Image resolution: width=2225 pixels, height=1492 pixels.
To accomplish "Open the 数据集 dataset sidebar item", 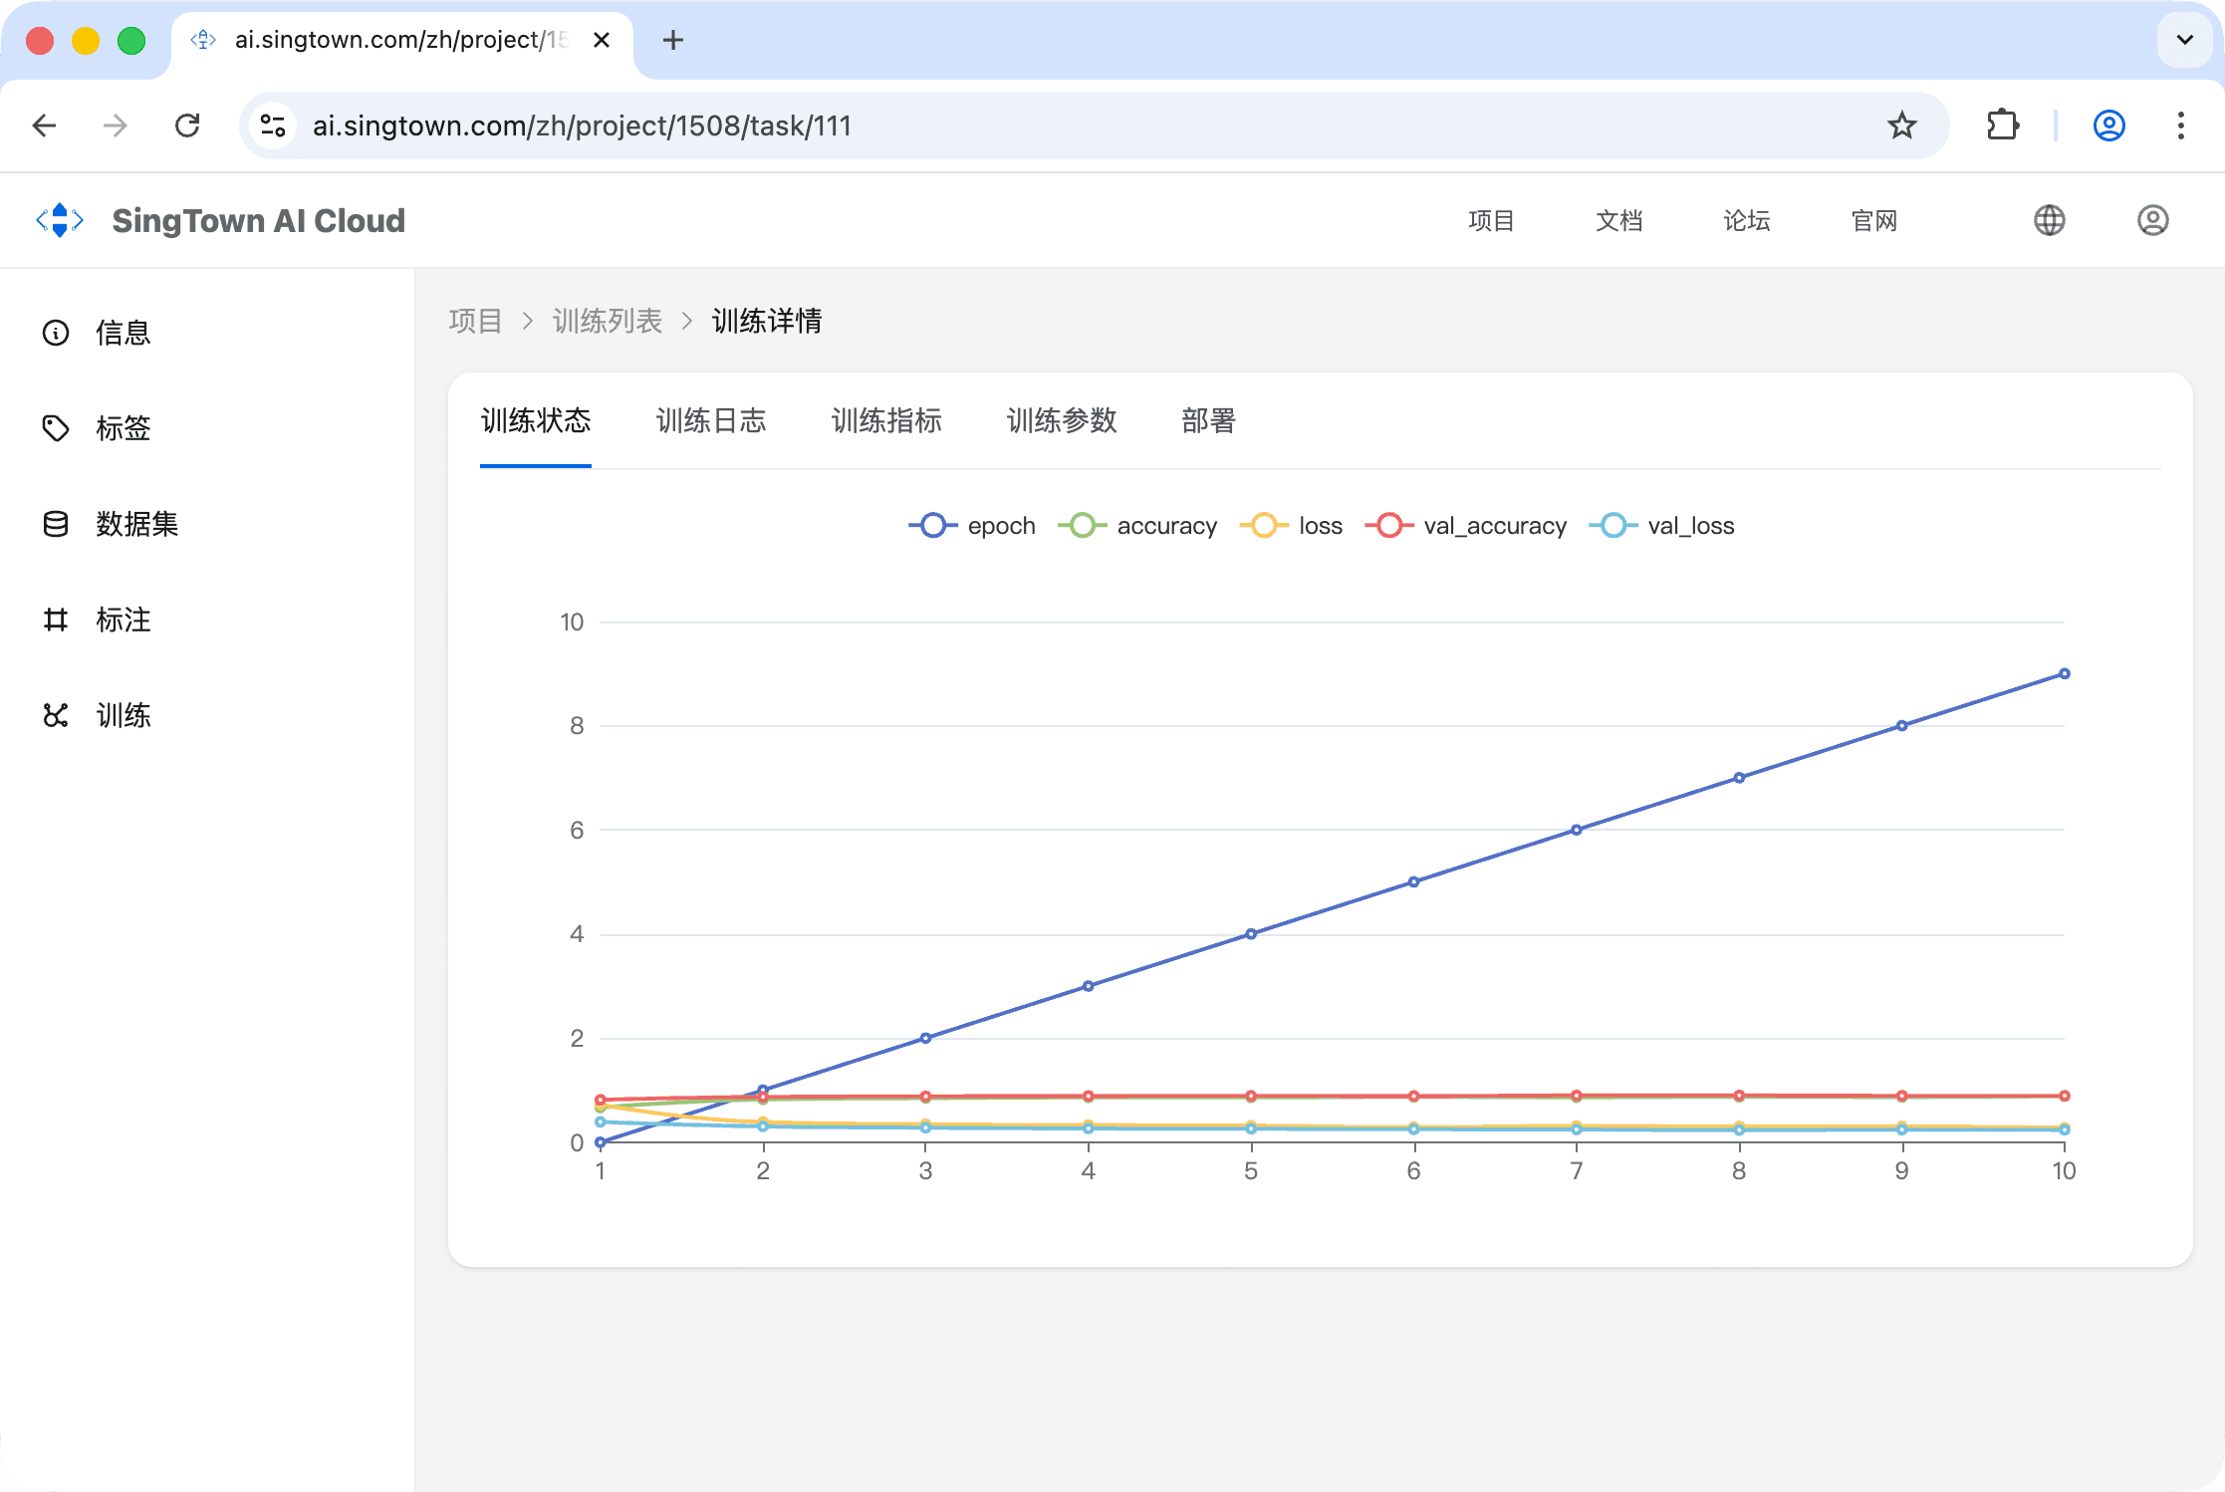I will 136,524.
